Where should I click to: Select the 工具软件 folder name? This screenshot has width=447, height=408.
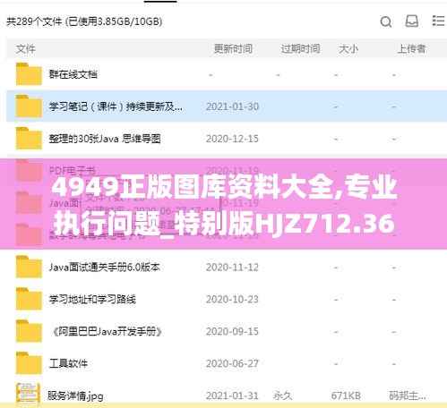coord(68,363)
